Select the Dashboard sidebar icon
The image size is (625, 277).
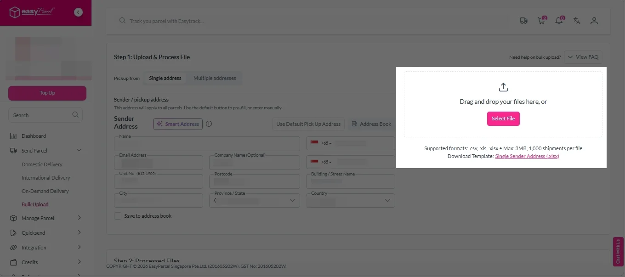click(14, 136)
